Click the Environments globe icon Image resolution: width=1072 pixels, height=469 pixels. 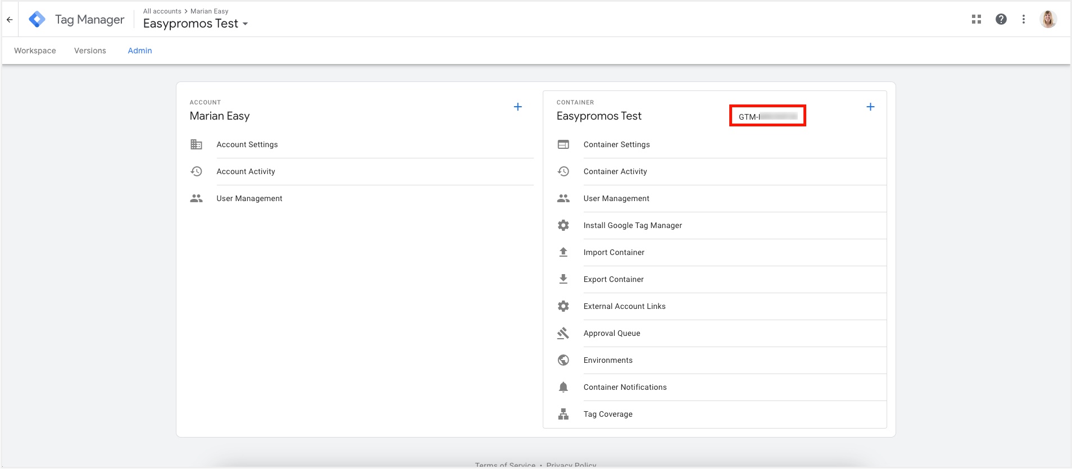(x=564, y=360)
